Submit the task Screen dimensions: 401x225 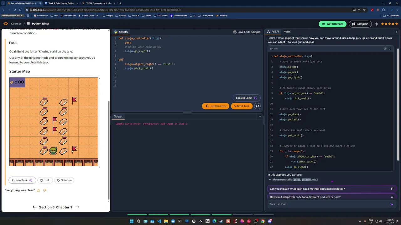tap(242, 106)
